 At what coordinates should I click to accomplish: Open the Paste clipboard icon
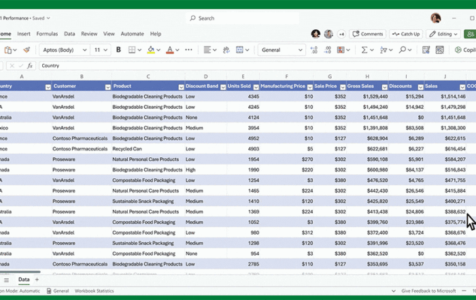coord(8,50)
